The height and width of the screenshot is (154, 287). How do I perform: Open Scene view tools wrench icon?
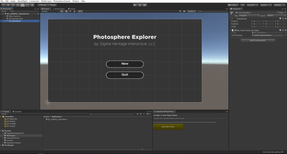click(x=180, y=11)
